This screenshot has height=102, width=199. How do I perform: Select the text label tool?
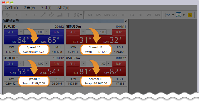point(68,15)
